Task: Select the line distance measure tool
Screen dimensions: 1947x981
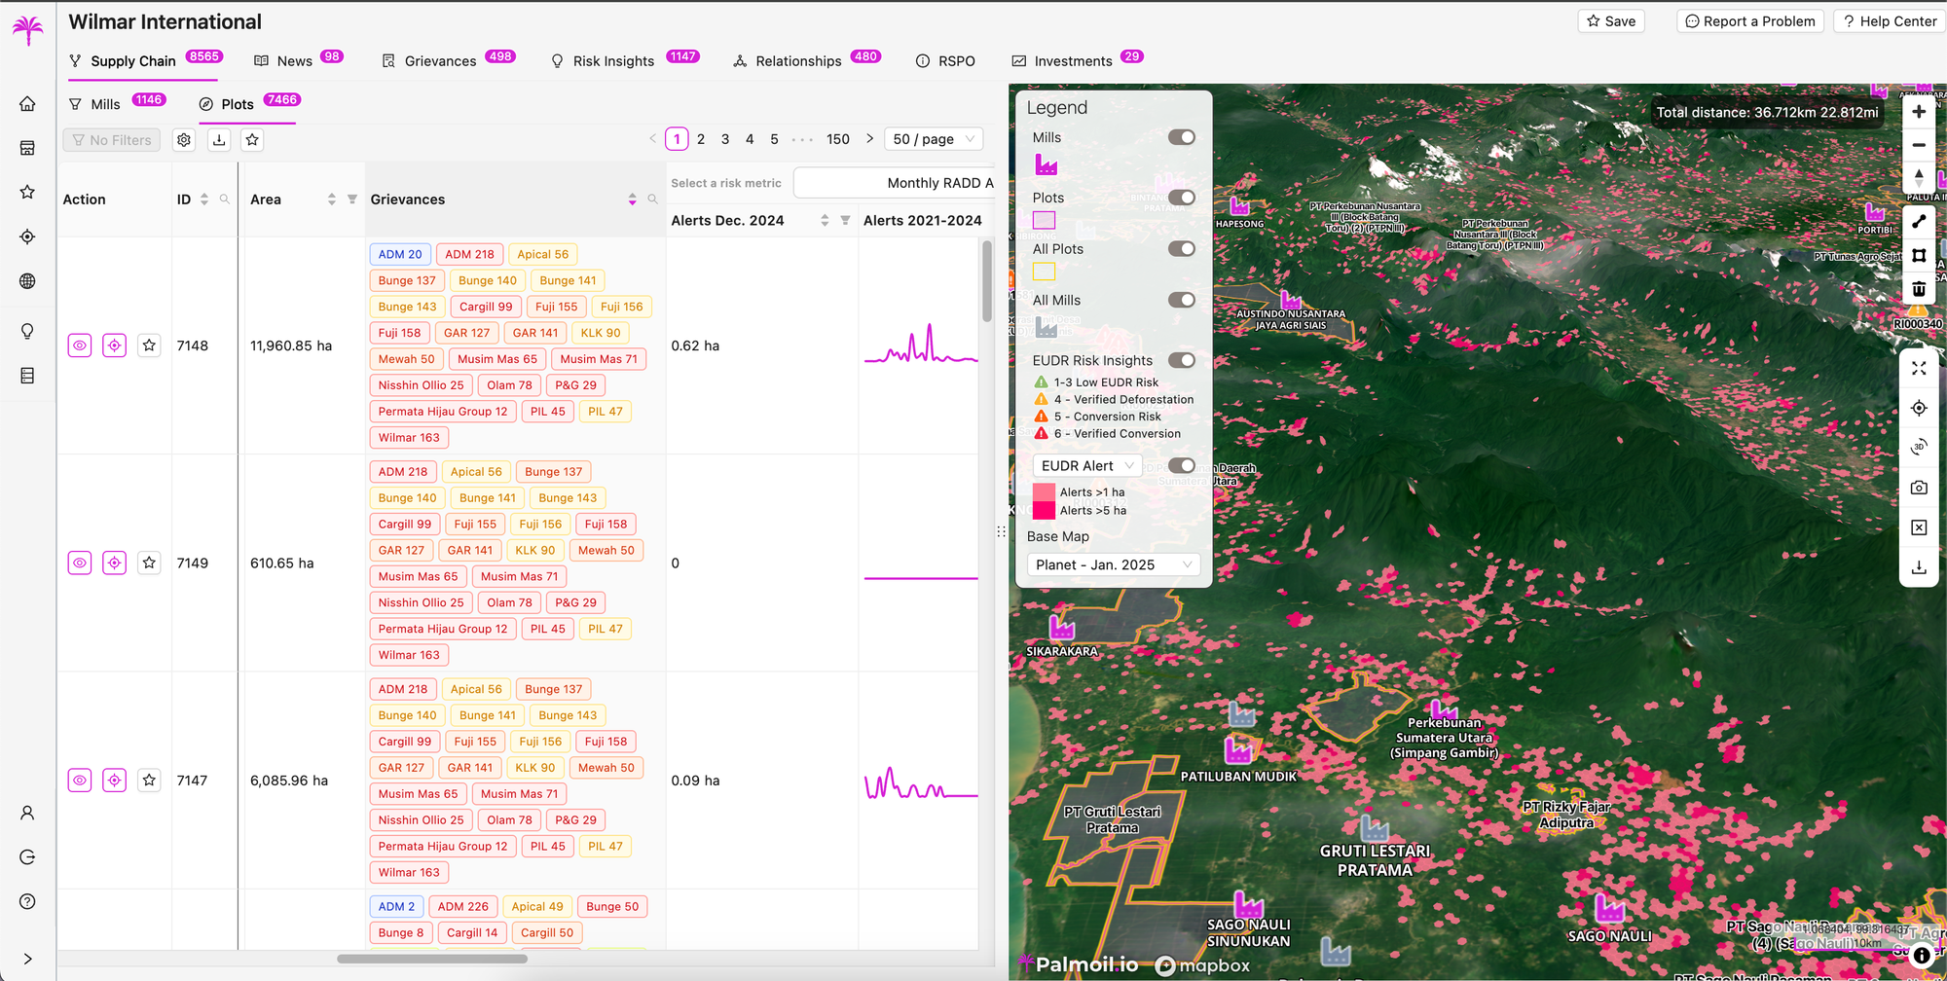Action: click(x=1919, y=222)
